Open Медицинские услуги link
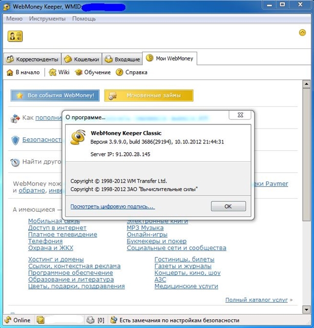The image size is (314, 328). pos(186,286)
